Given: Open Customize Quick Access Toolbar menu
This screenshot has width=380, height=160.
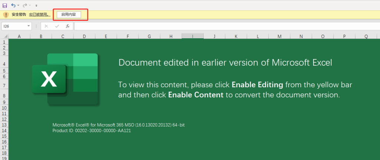Looking at the screenshot, I should (x=36, y=5).
